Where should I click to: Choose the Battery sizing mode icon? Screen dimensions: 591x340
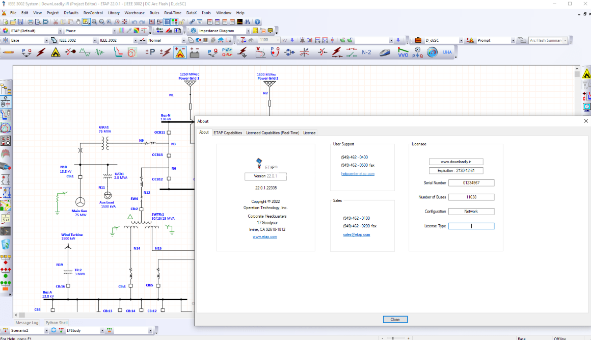(x=195, y=53)
